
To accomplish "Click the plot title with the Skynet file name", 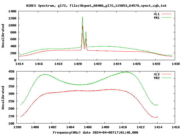I will pyautogui.click(x=96, y=6).
